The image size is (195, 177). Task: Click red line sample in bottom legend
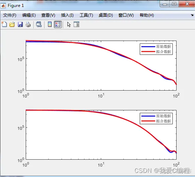click(x=148, y=121)
